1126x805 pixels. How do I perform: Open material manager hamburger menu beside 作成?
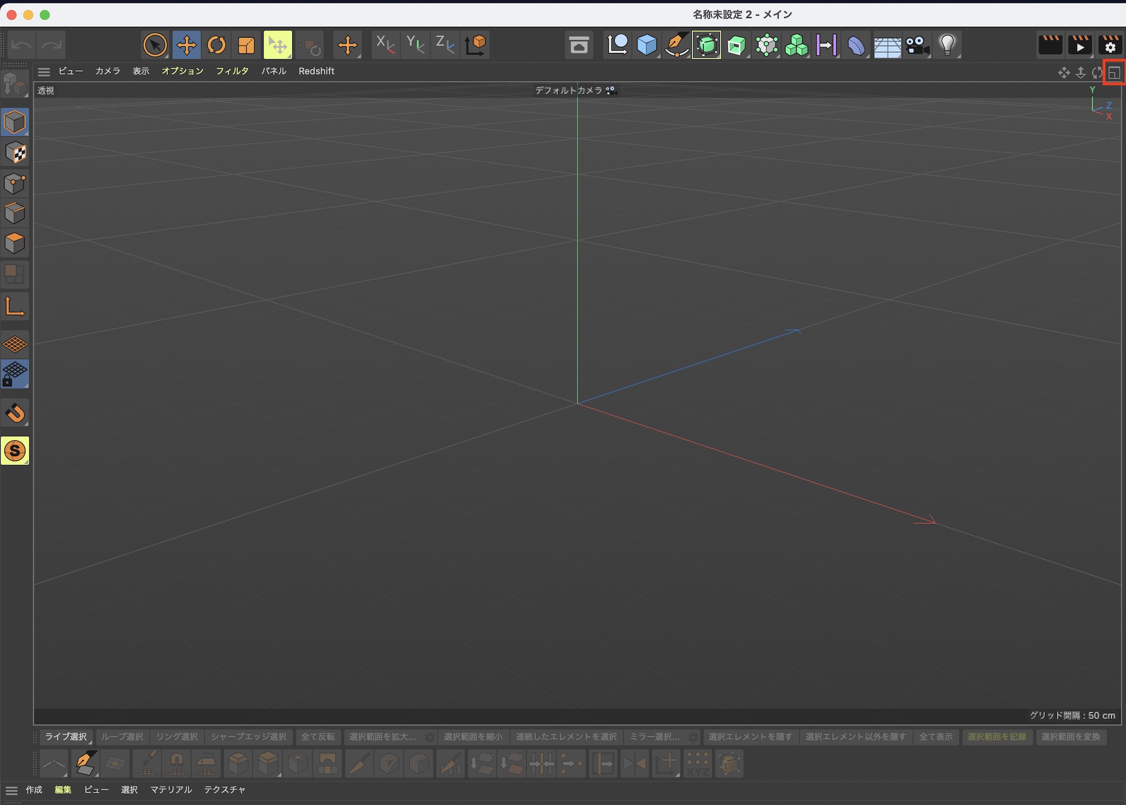[11, 790]
